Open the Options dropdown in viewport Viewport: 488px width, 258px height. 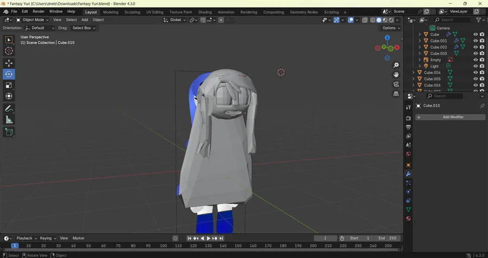pyautogui.click(x=391, y=28)
